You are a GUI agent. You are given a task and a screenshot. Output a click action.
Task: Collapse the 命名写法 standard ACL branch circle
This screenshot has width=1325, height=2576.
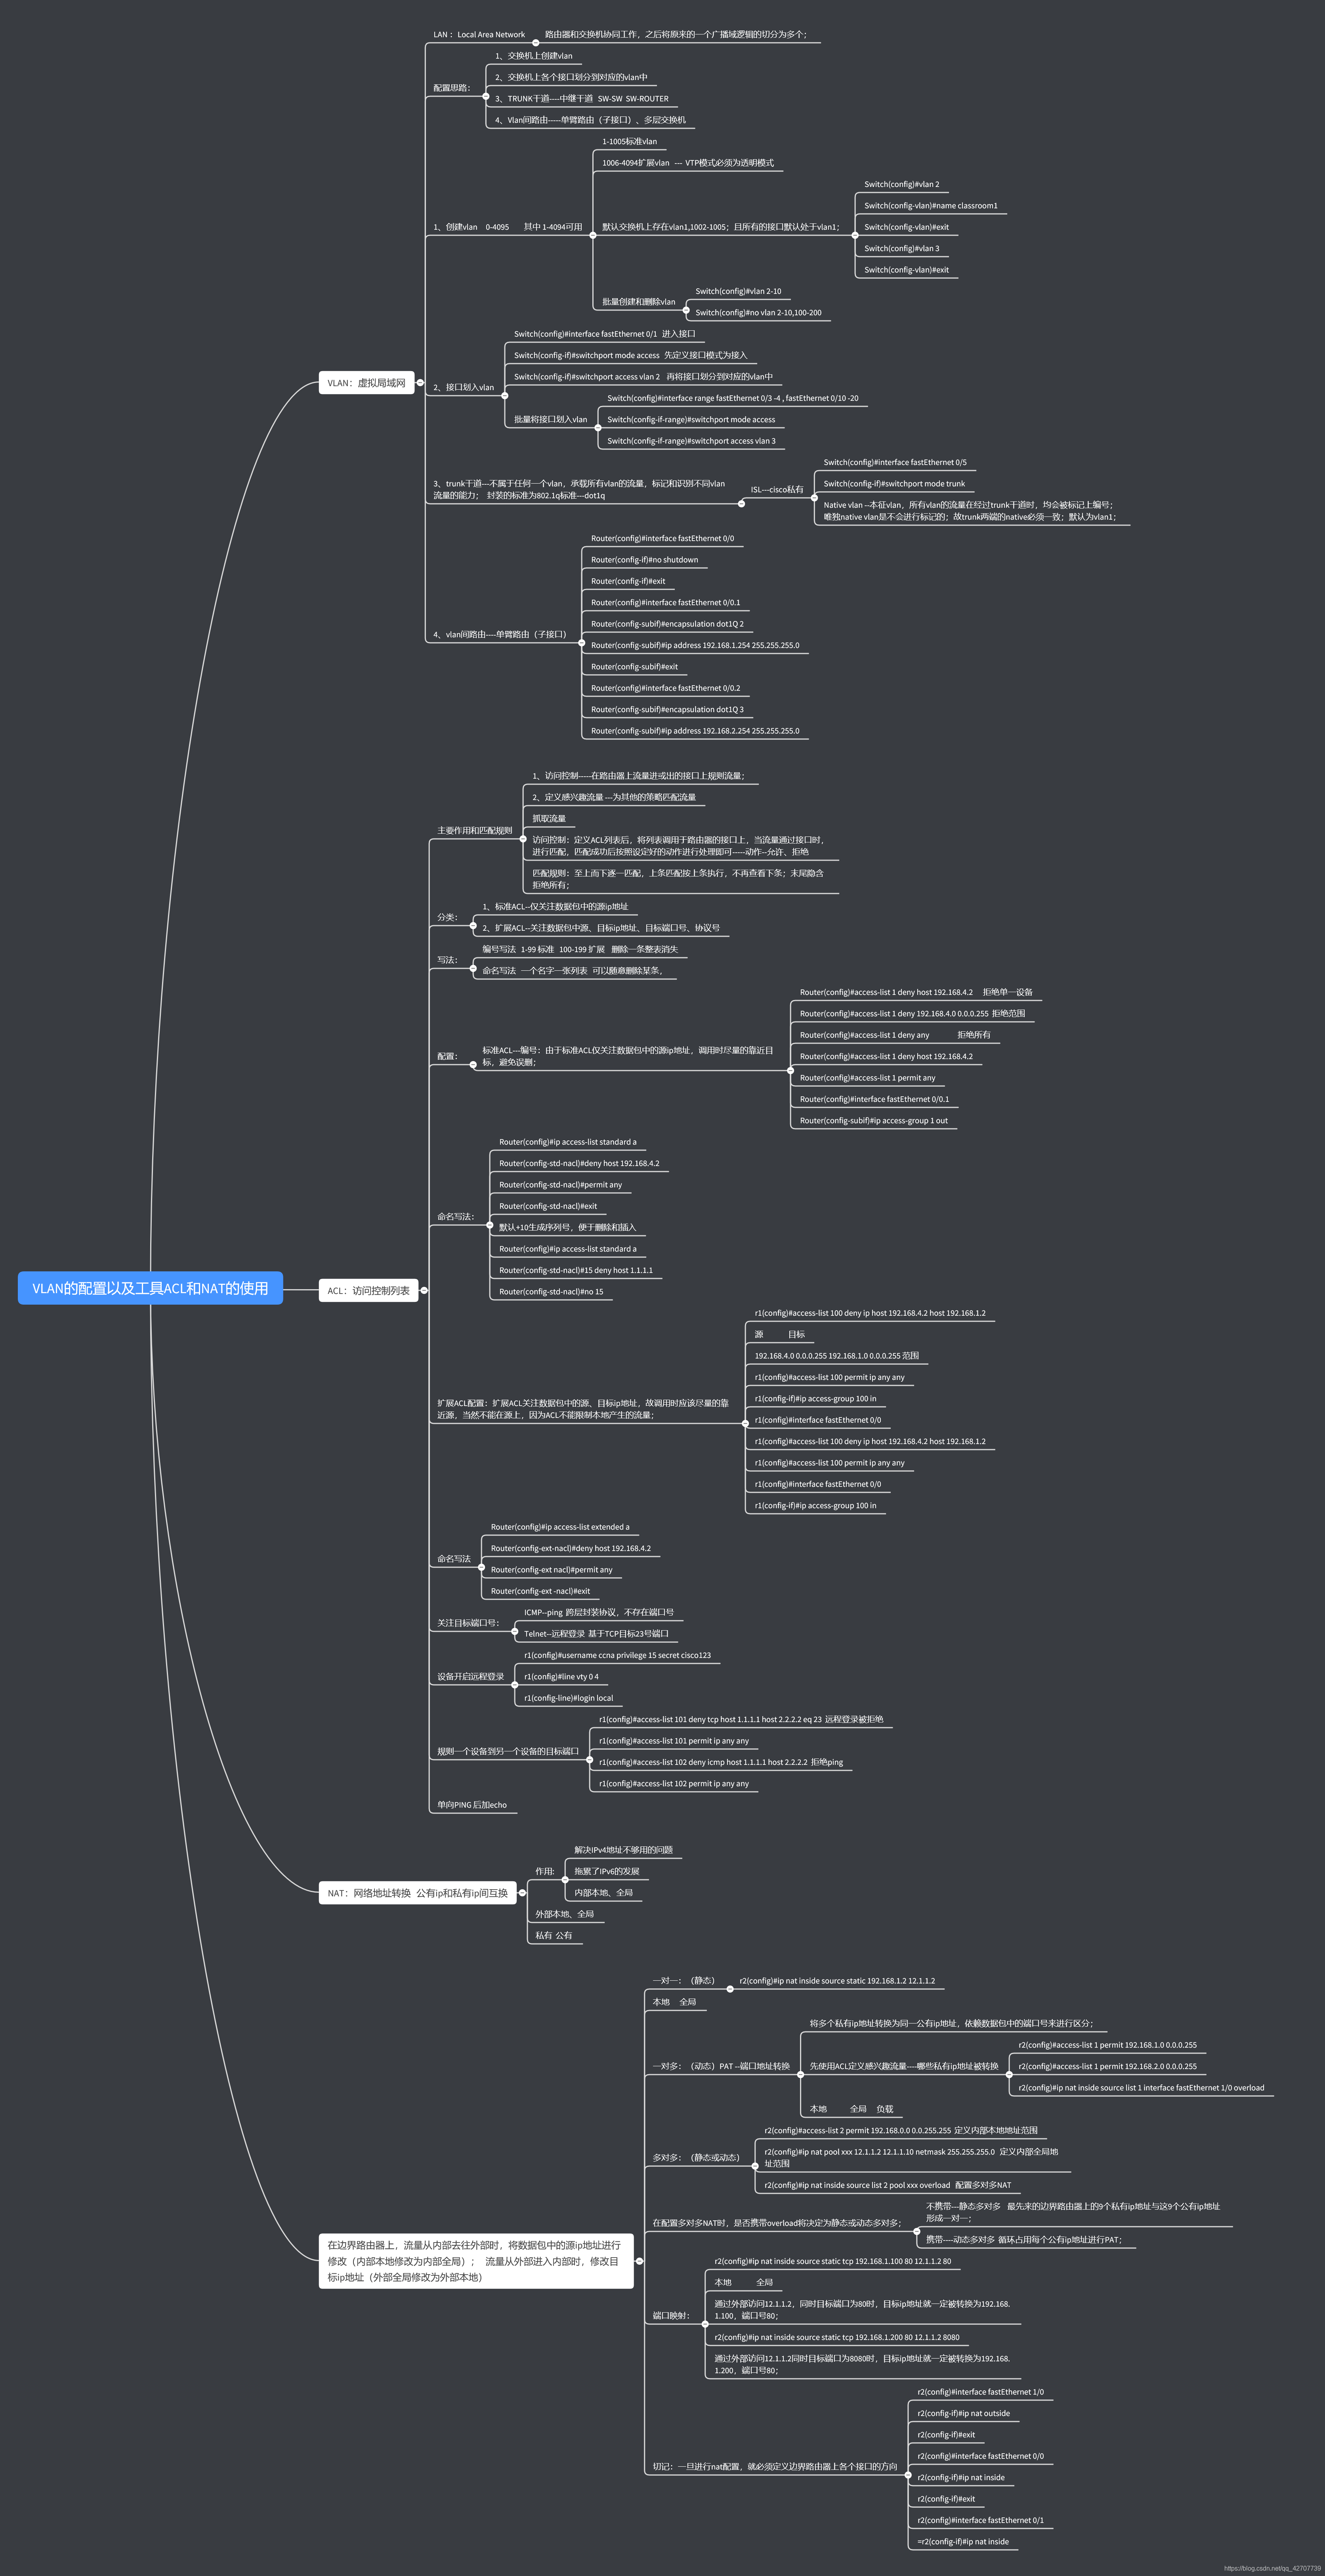pos(489,1225)
